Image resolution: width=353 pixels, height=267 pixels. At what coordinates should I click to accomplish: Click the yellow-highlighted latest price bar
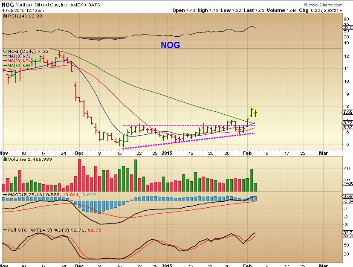[255, 113]
